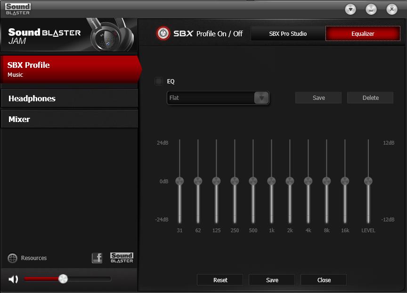Click the 1k frequency slider handle

point(271,181)
